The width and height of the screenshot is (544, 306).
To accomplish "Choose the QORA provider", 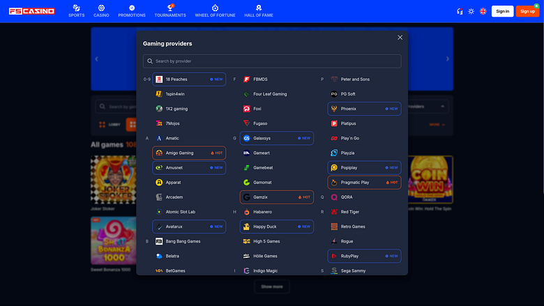I will click(x=364, y=197).
